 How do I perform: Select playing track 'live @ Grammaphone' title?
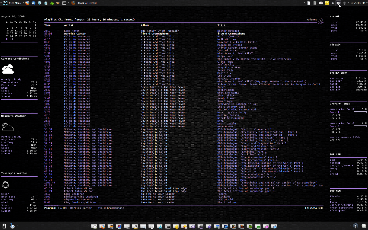click(231, 34)
